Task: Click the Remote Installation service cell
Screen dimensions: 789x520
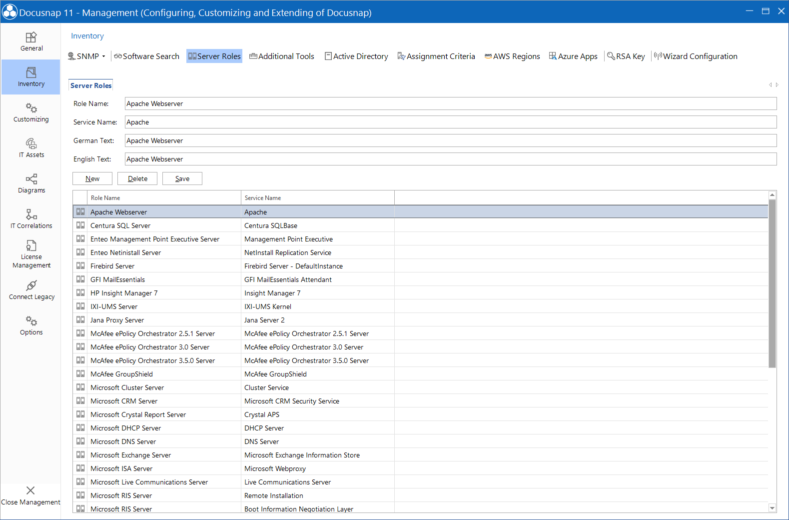Action: [x=318, y=495]
